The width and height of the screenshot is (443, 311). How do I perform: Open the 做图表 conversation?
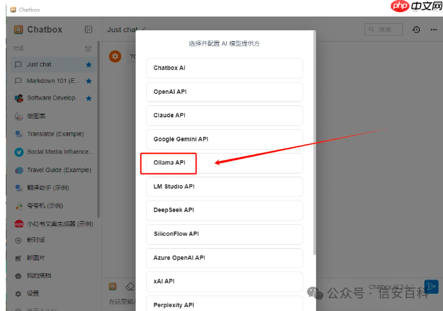pyautogui.click(x=53, y=116)
